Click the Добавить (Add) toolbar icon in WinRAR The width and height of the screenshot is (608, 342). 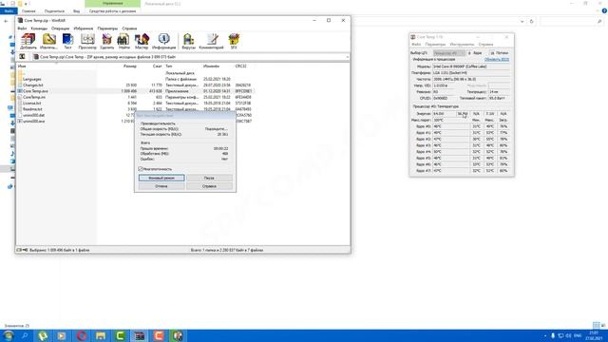click(x=28, y=41)
